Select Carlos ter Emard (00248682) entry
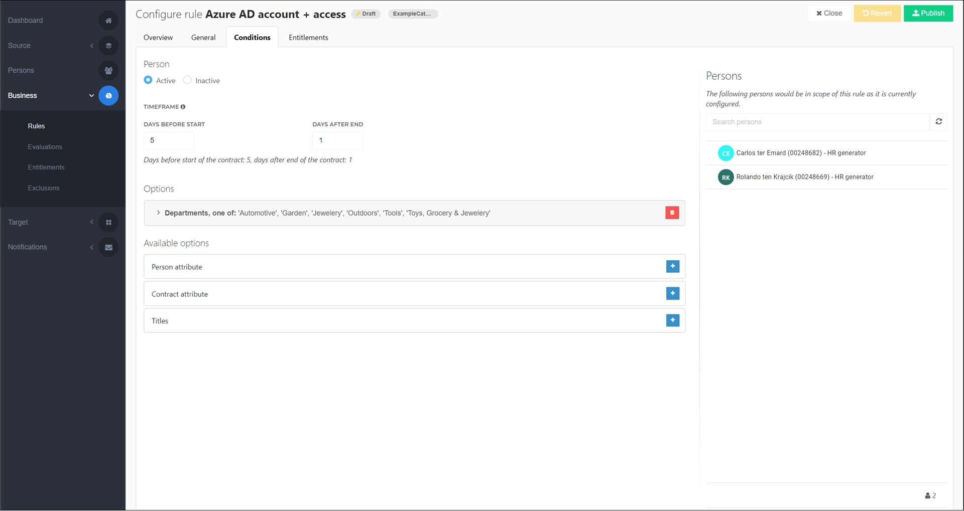 coord(827,153)
